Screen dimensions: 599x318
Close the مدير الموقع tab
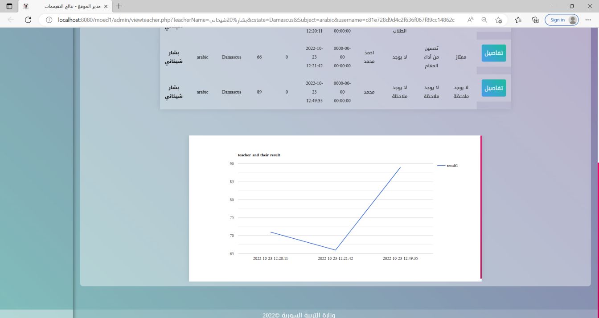pyautogui.click(x=106, y=7)
